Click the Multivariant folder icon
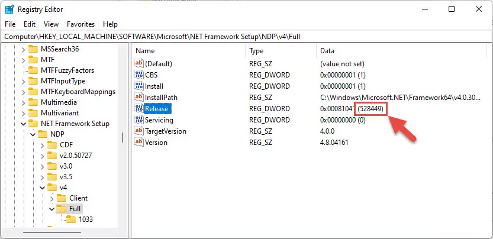 click(x=33, y=113)
